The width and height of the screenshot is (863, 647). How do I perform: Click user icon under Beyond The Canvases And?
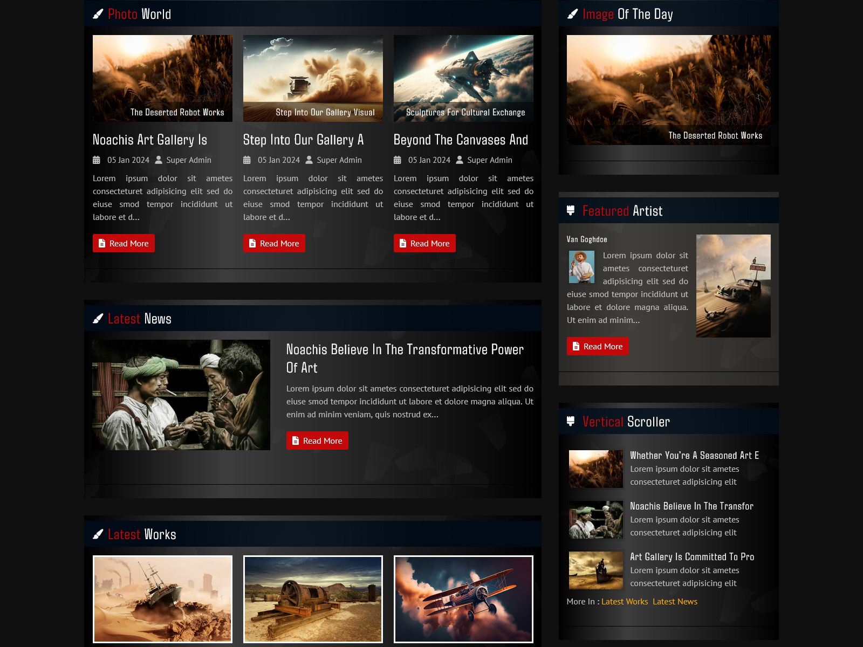[x=460, y=160]
